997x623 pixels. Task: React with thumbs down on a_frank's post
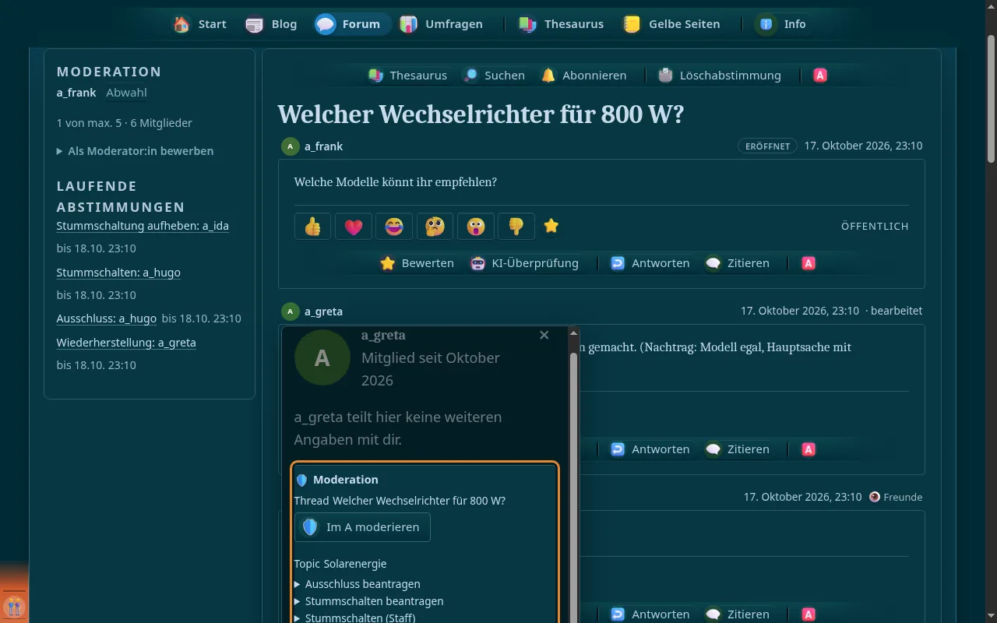coord(516,227)
